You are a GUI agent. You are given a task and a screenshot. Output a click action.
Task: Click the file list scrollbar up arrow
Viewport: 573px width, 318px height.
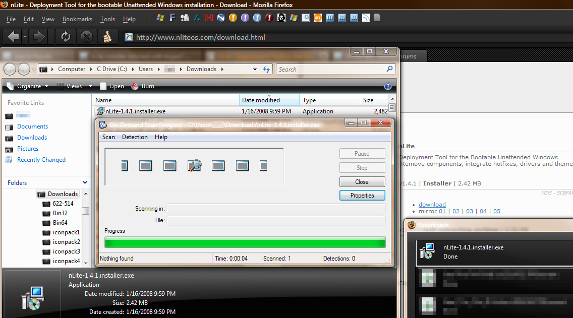pos(392,99)
